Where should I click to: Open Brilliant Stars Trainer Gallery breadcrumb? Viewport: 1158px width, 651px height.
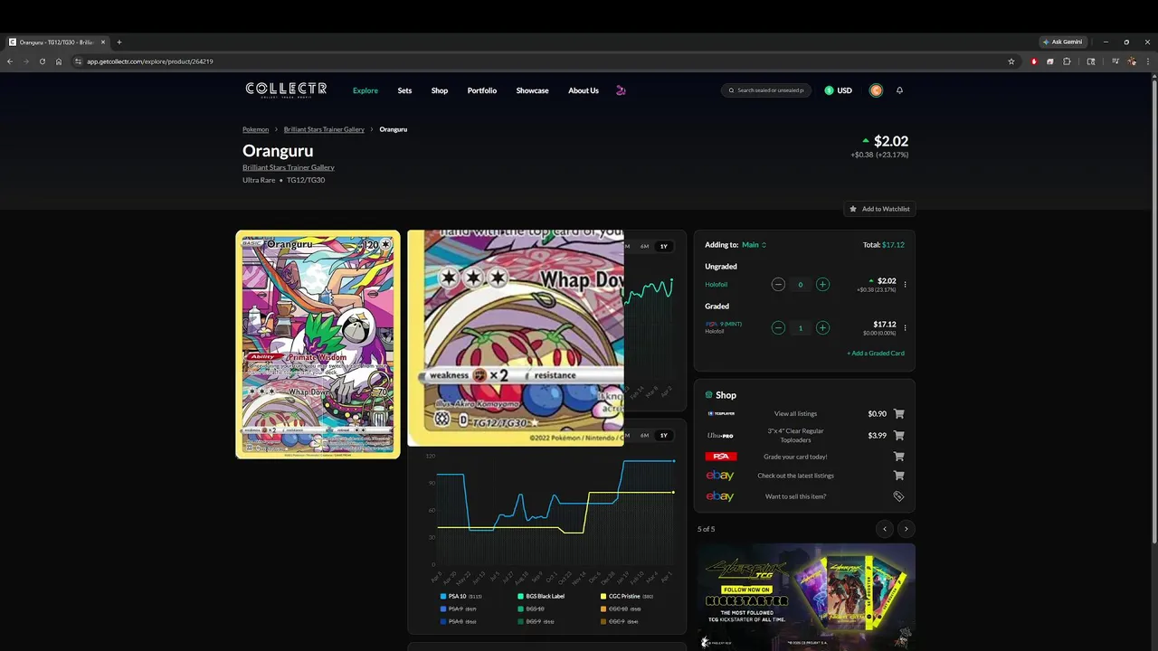pos(324,129)
